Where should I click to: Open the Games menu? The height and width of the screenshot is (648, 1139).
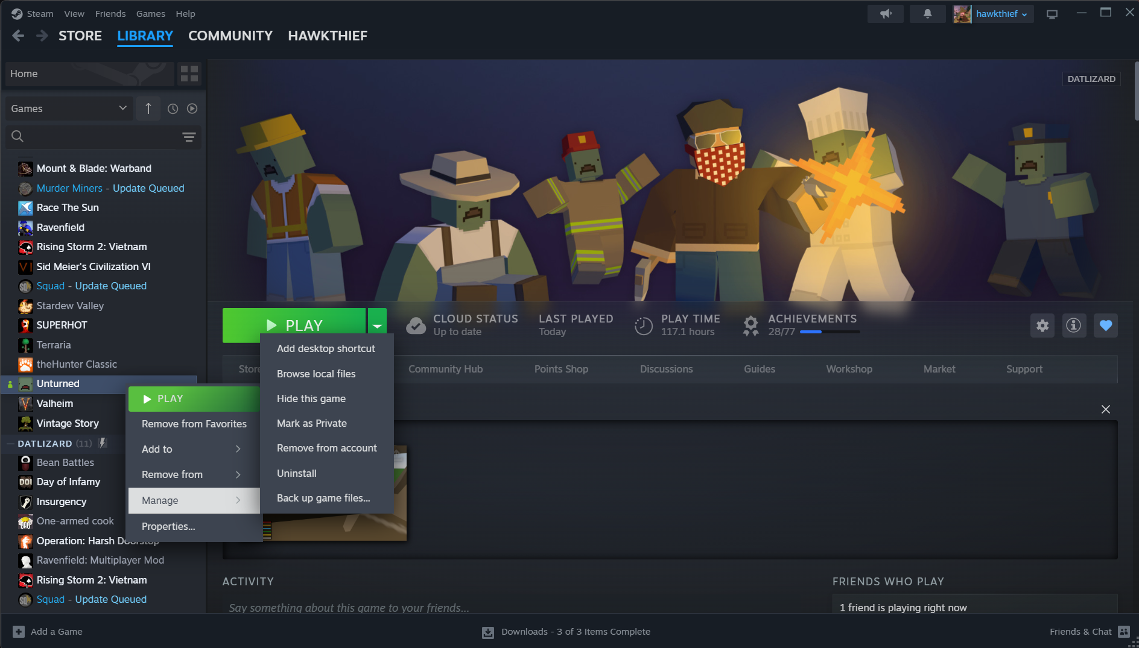(151, 14)
